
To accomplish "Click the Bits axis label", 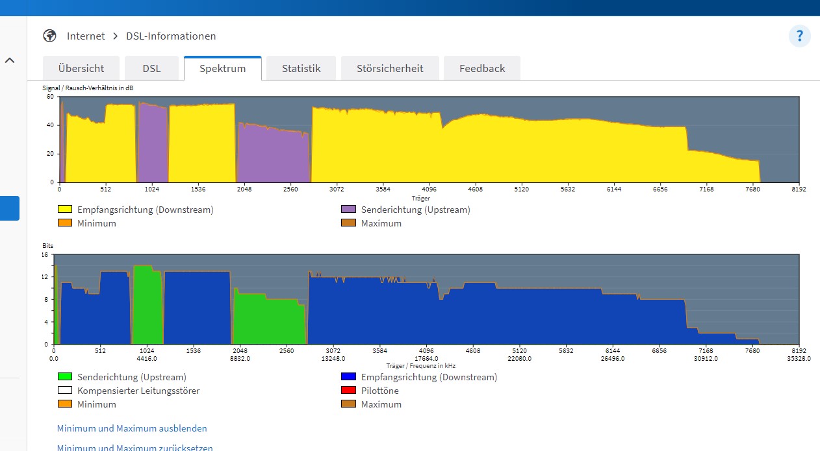I will 48,246.
